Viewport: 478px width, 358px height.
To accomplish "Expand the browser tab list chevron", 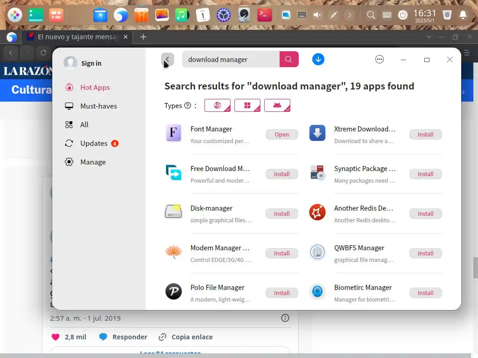I will point(429,37).
